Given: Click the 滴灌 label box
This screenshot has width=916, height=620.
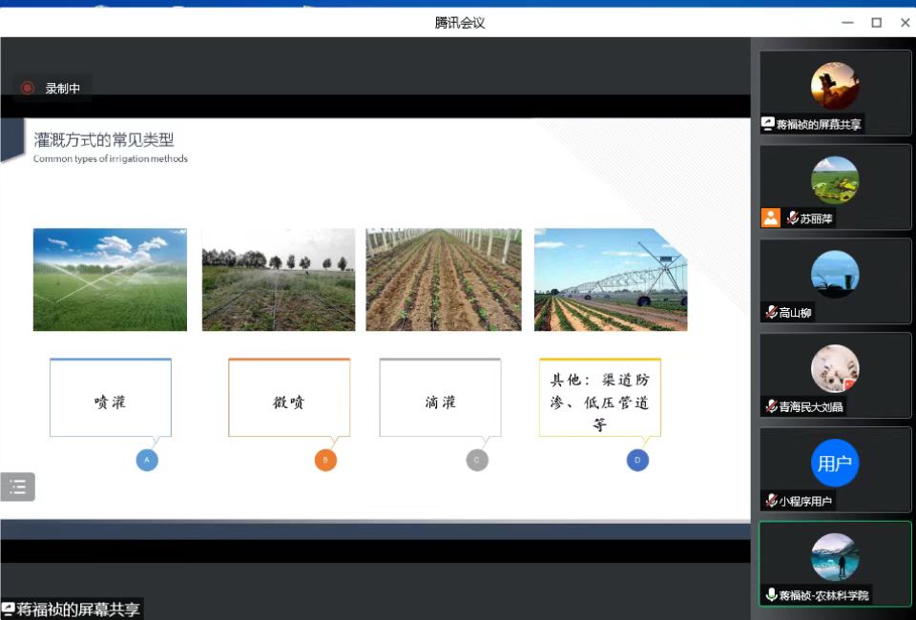Looking at the screenshot, I should pyautogui.click(x=441, y=398).
